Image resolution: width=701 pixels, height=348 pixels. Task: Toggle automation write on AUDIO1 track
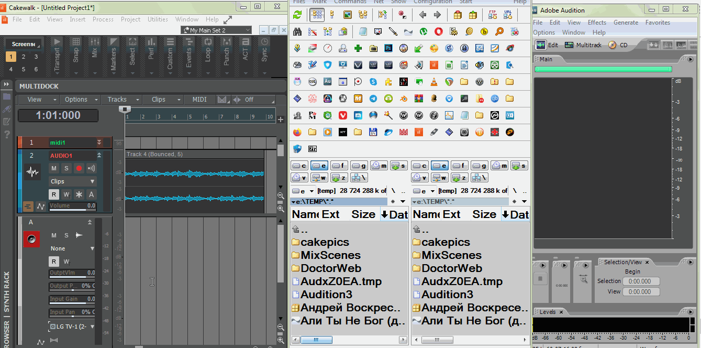(66, 194)
